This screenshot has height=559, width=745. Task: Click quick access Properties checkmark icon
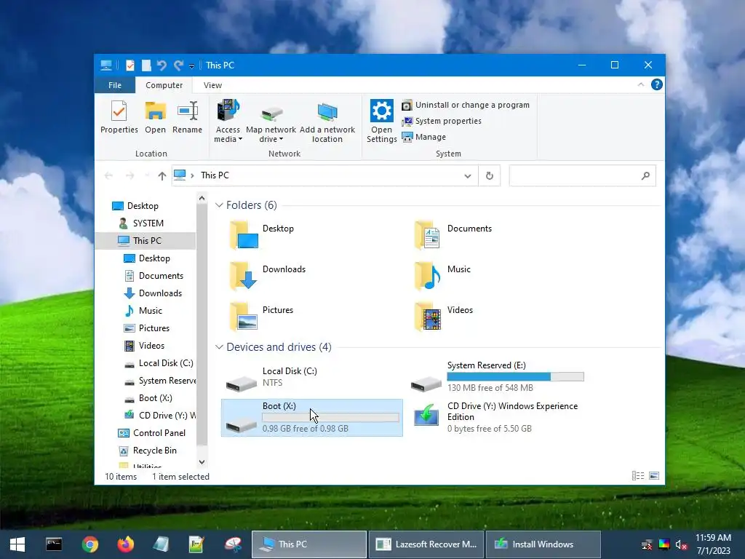pos(130,66)
